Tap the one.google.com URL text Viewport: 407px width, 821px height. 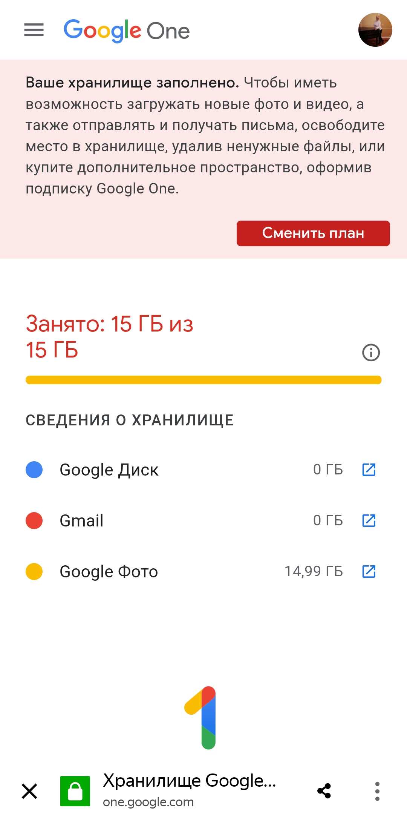[148, 802]
